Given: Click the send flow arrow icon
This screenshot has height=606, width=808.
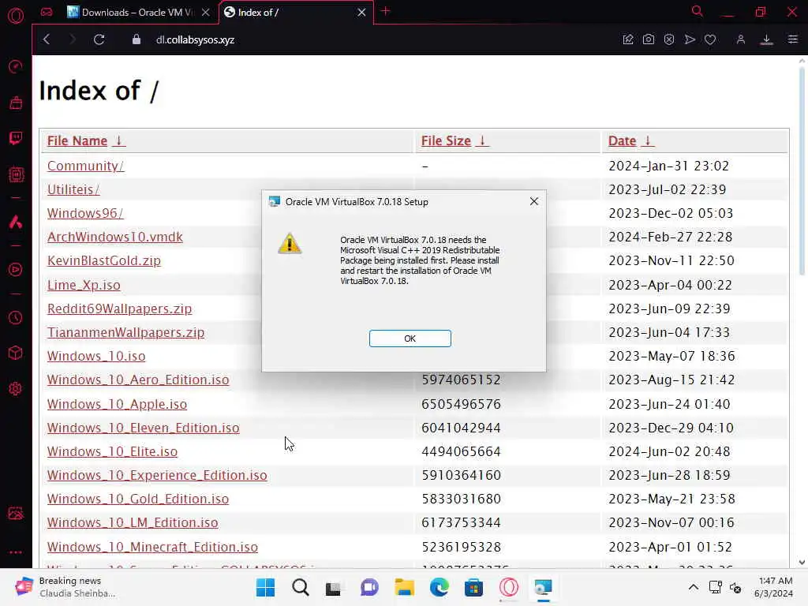Looking at the screenshot, I should click(x=690, y=39).
